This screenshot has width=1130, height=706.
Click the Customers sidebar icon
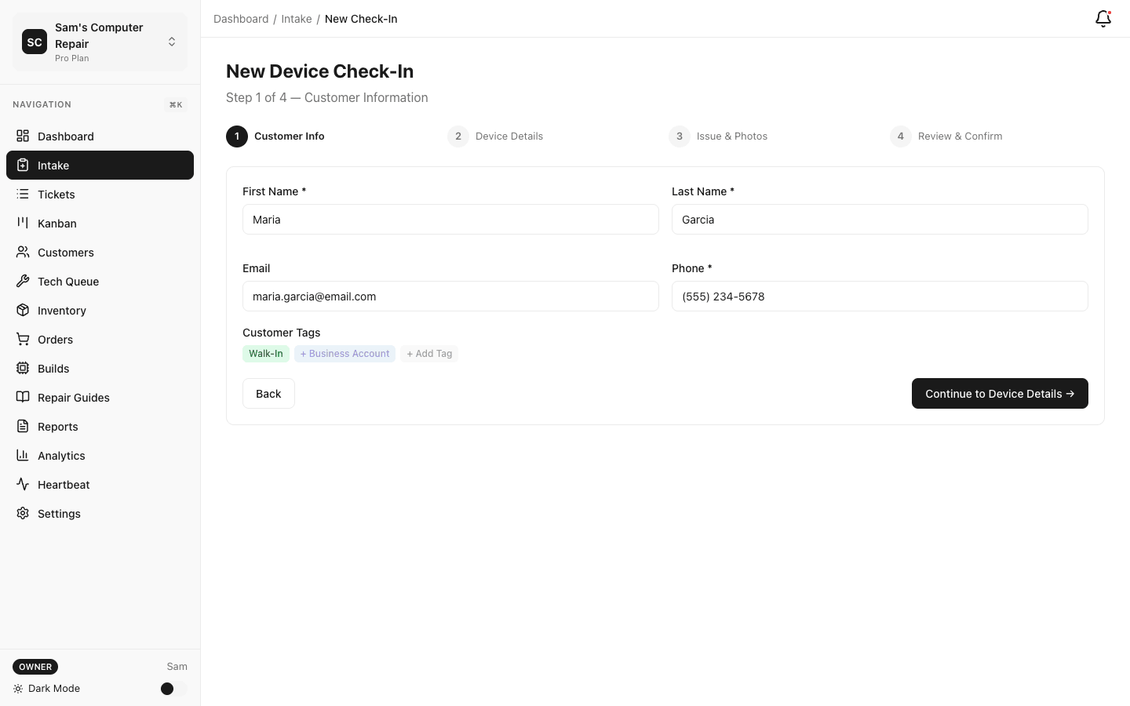pyautogui.click(x=23, y=252)
